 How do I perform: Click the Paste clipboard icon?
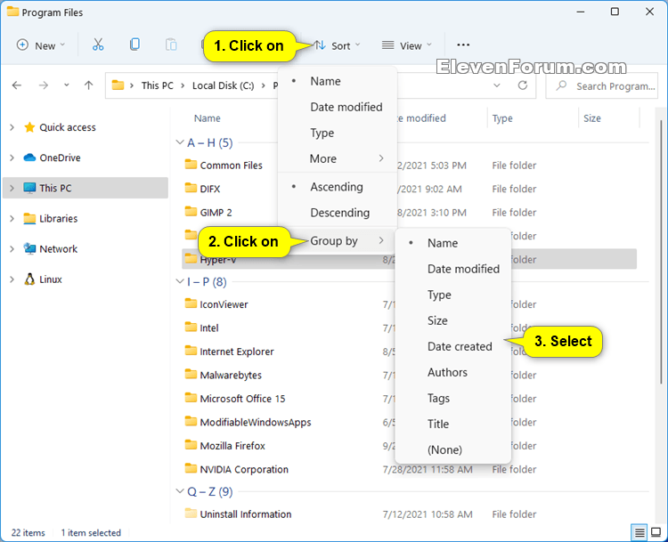click(171, 44)
